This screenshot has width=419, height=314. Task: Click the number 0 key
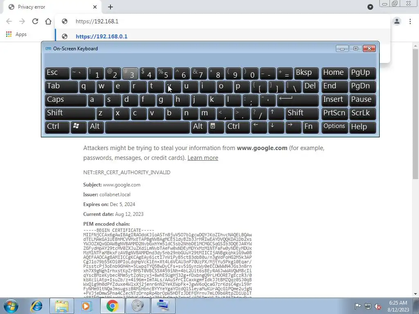coord(250,73)
